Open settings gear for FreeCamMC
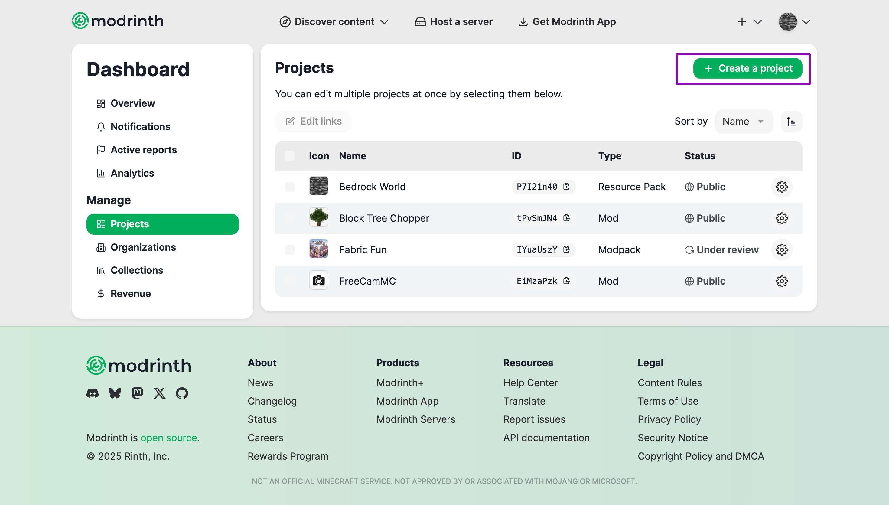 pos(782,281)
